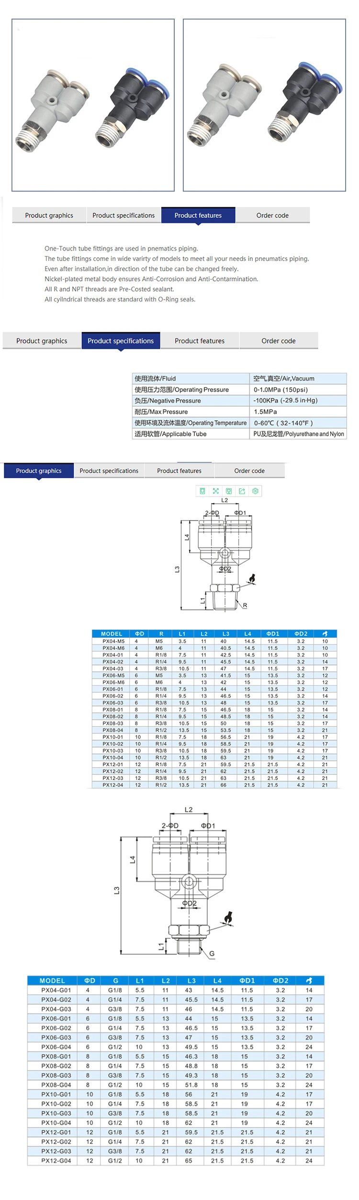Select the highlighted Product specifications tab
The width and height of the screenshot is (359, 1200).
click(121, 341)
